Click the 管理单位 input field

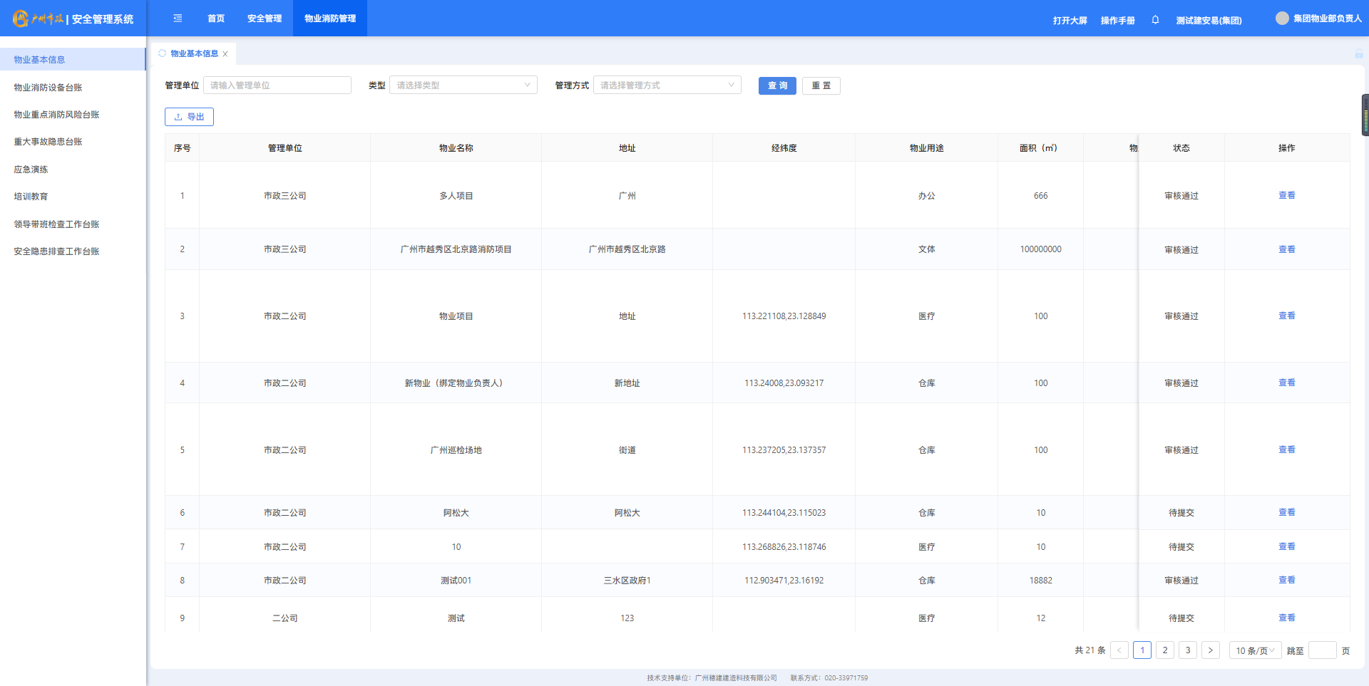[x=277, y=85]
